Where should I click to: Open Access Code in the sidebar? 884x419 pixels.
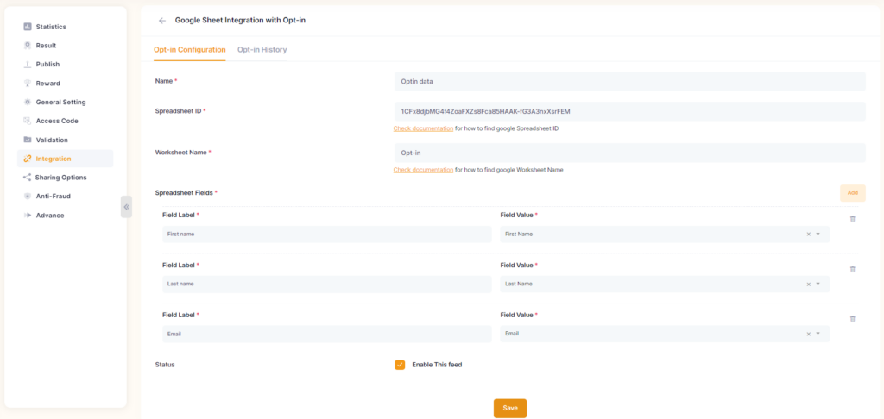tap(57, 121)
